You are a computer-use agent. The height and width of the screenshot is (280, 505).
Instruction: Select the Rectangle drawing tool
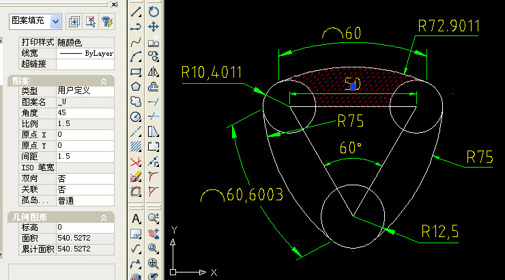pyautogui.click(x=136, y=72)
